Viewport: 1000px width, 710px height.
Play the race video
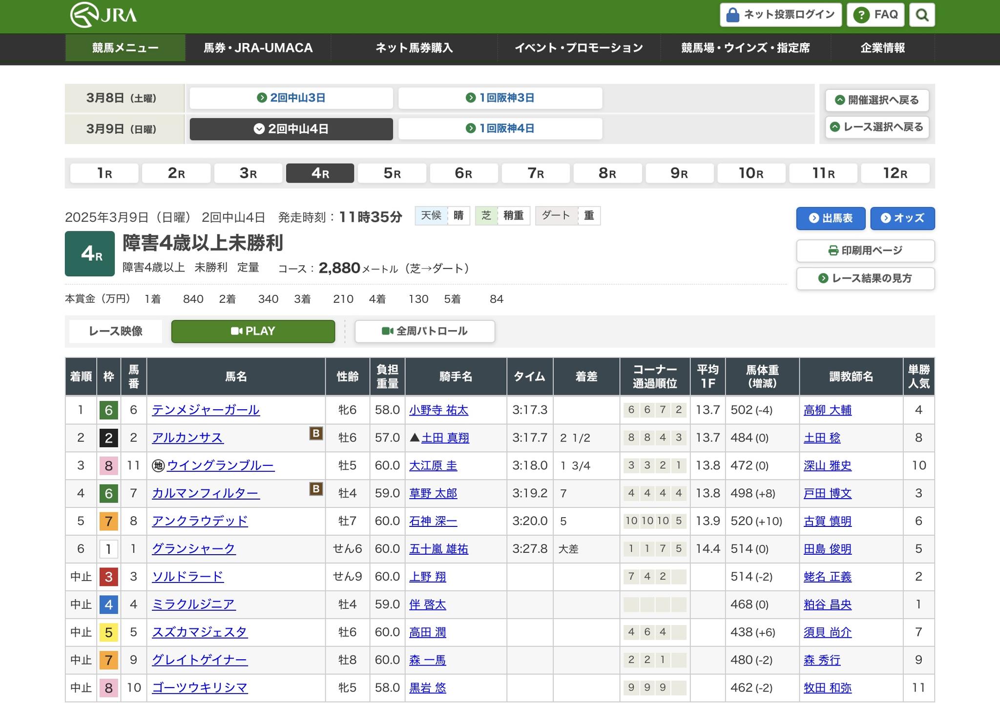253,331
